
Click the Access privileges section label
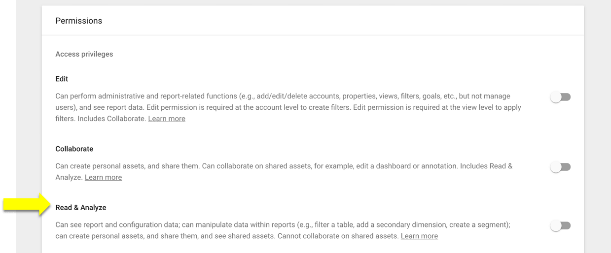pos(84,54)
